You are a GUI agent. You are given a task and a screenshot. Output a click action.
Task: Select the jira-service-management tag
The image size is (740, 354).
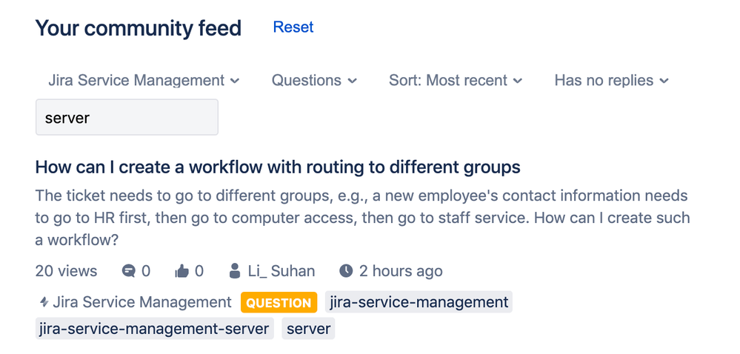click(419, 302)
